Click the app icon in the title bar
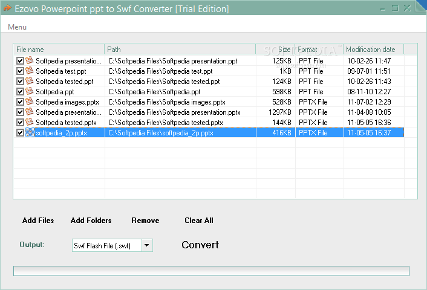Screen dimensions: 427x290 click(8, 8)
